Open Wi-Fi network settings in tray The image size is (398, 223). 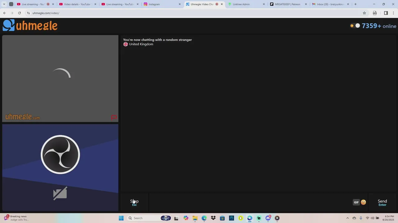click(368, 218)
